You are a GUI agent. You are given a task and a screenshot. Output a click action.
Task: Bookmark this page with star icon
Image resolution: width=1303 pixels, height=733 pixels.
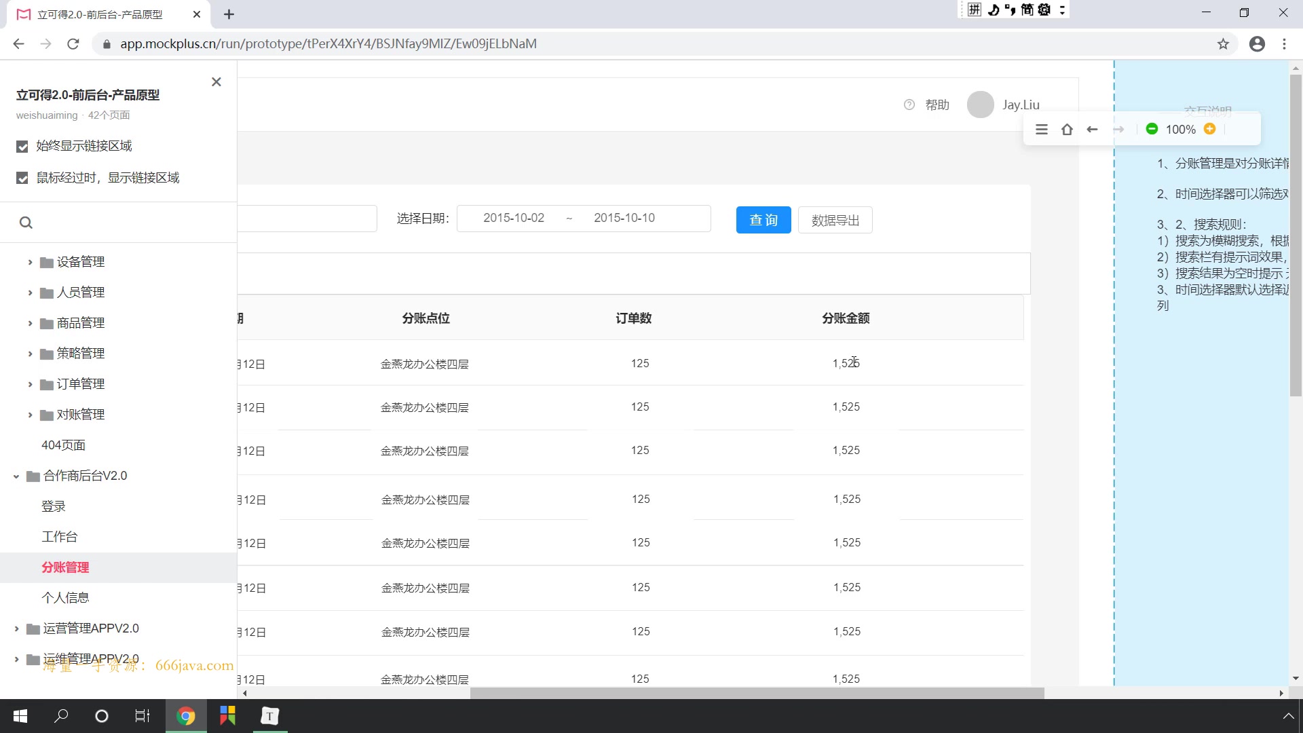(1223, 44)
